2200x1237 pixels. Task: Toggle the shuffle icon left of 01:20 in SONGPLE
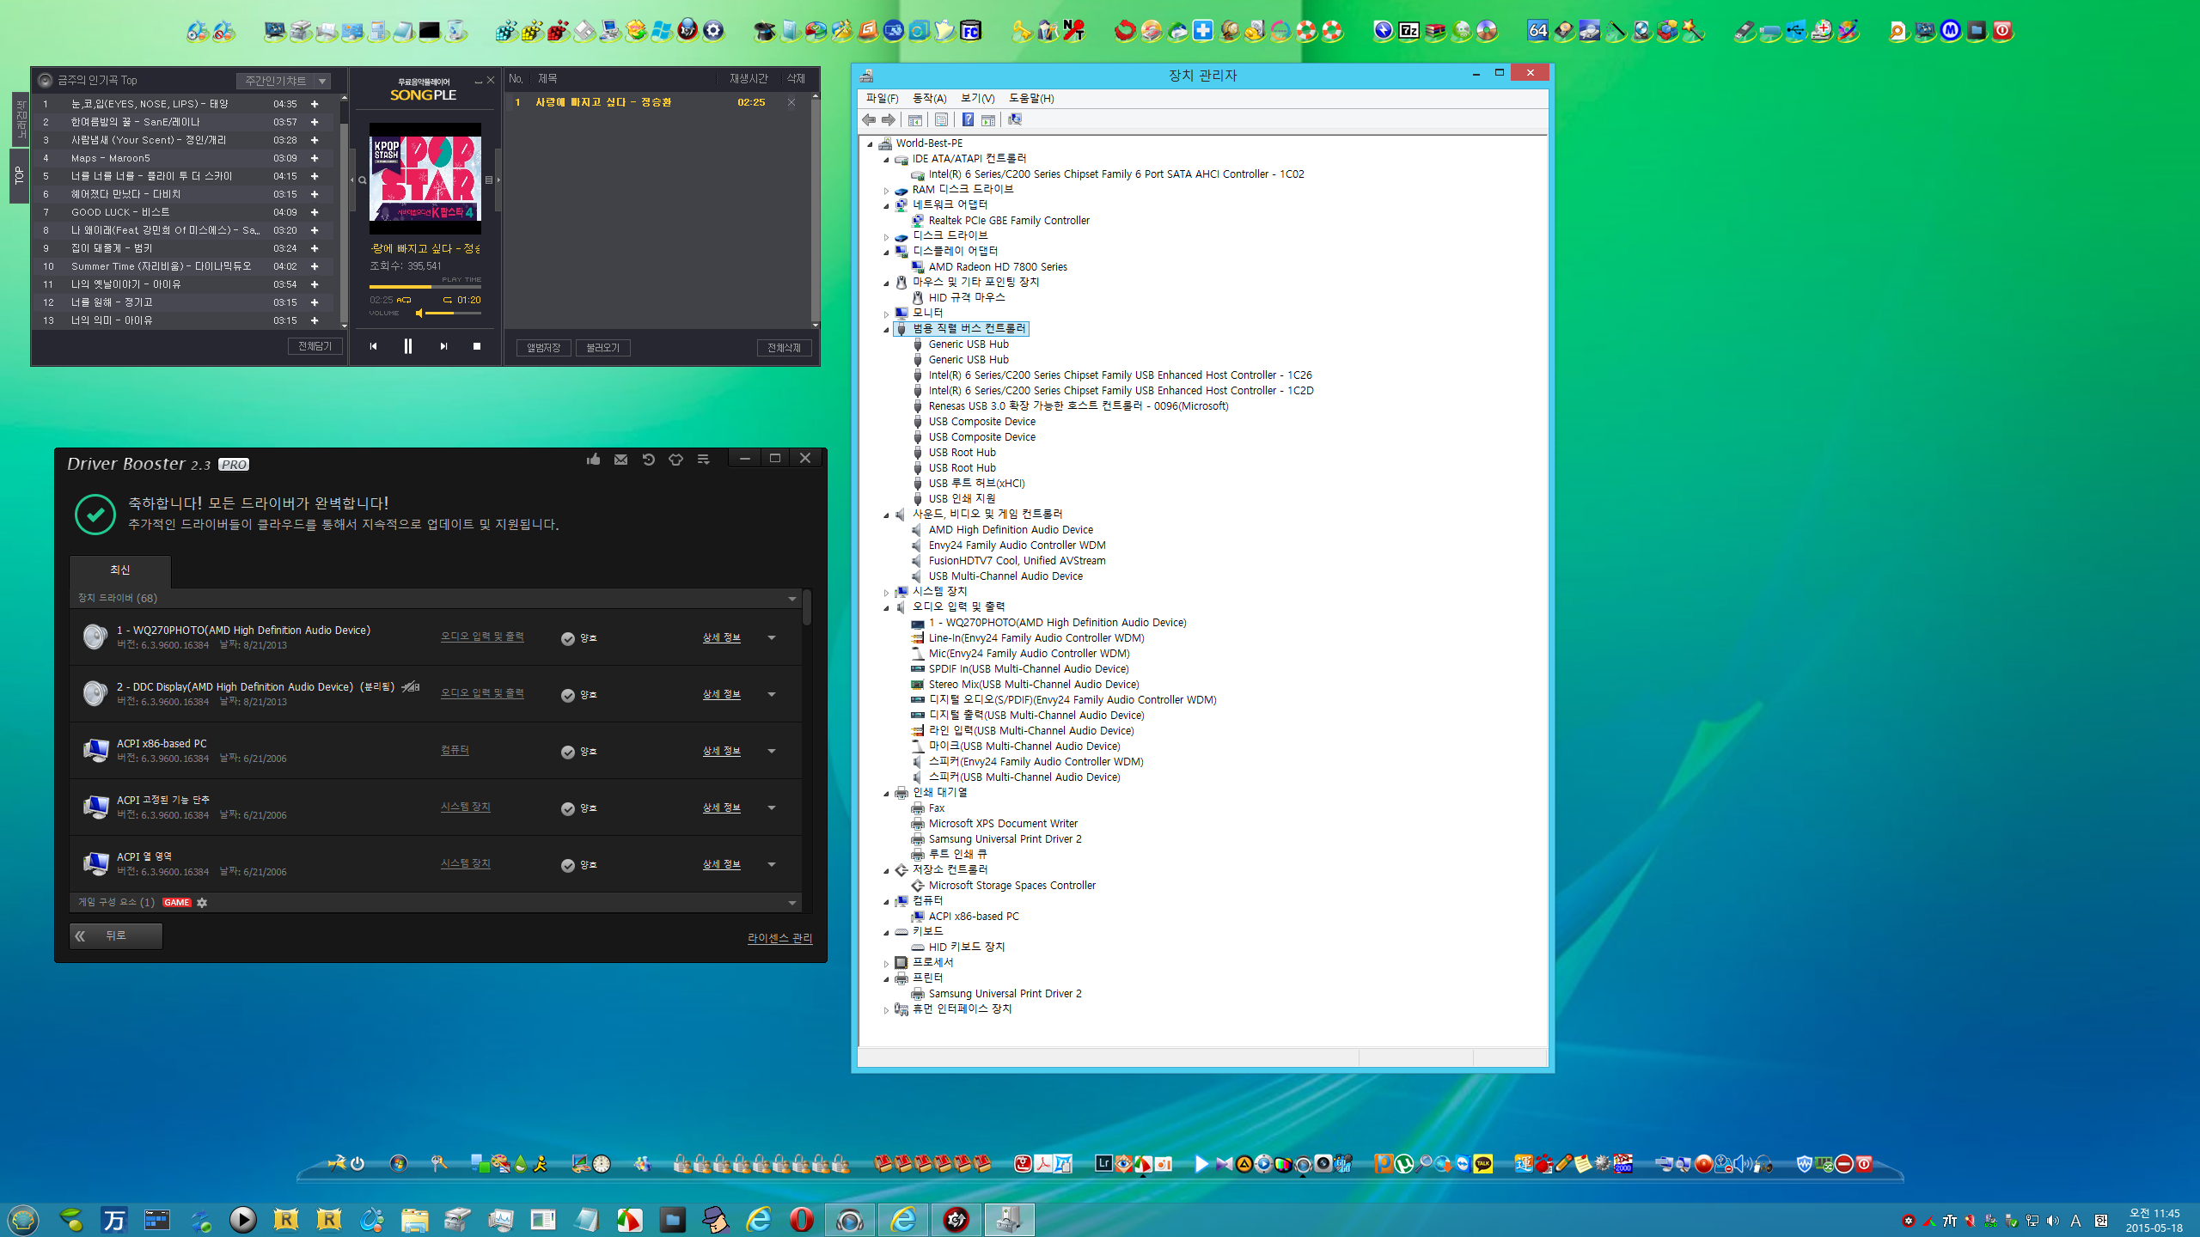click(x=447, y=300)
